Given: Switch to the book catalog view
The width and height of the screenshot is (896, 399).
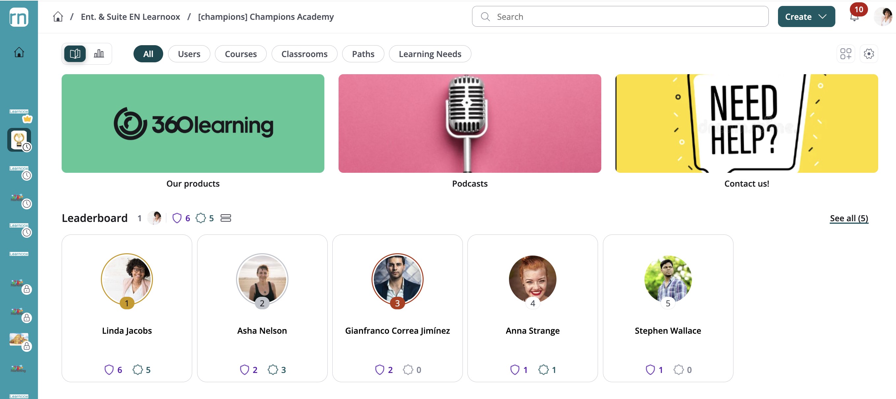Looking at the screenshot, I should click(75, 53).
